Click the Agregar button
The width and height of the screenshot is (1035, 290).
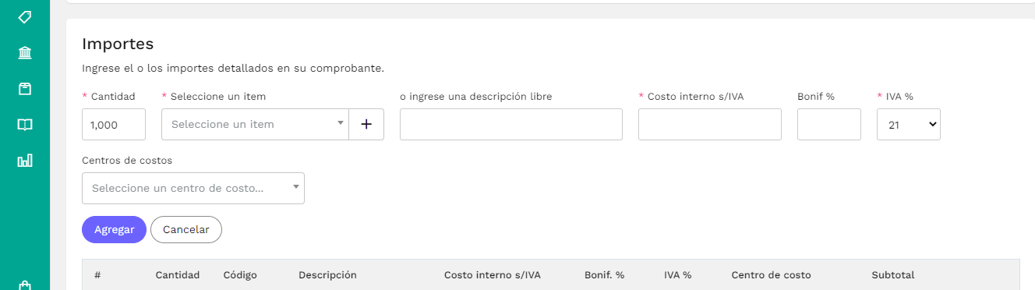(x=114, y=229)
